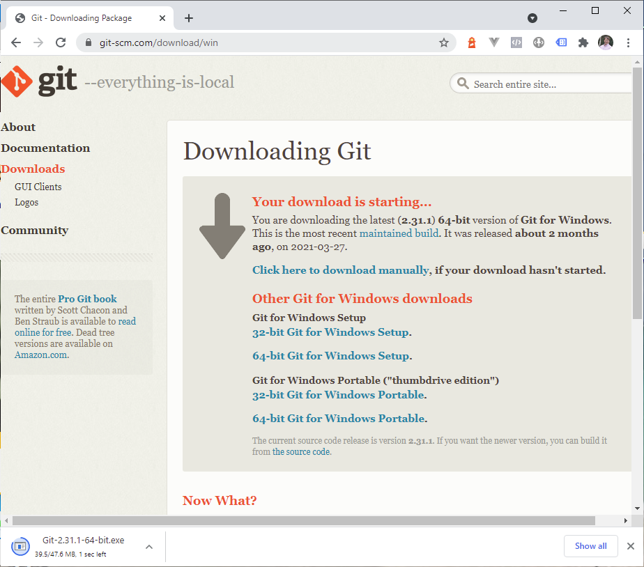This screenshot has height=567, width=644.
Task: Open the Documentation section in the sidebar
Action: coord(45,148)
